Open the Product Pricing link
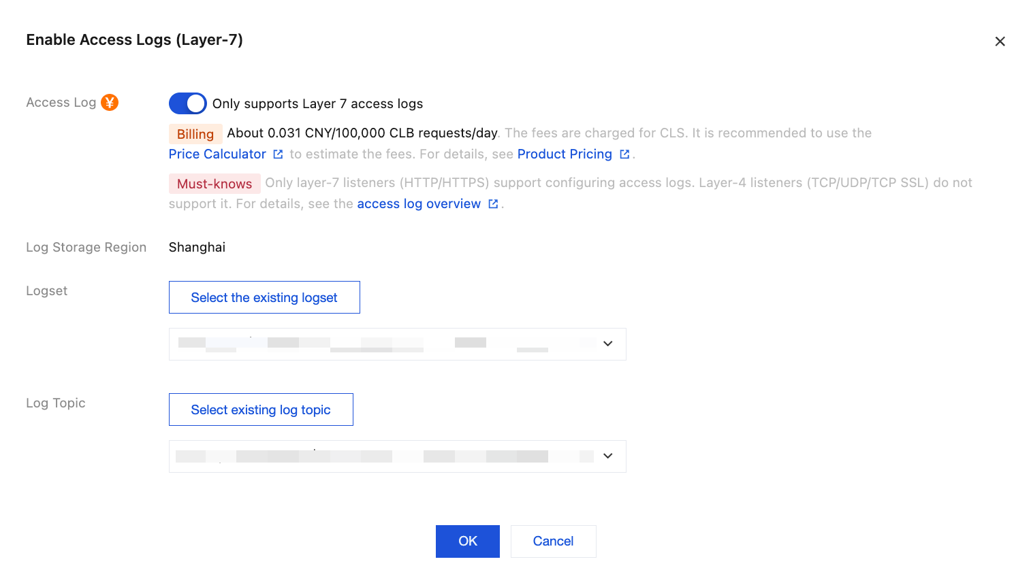The image size is (1031, 585). pos(565,154)
